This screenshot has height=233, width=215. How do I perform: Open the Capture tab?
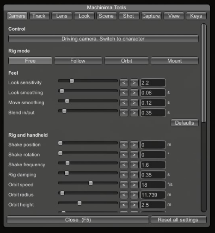(151, 16)
